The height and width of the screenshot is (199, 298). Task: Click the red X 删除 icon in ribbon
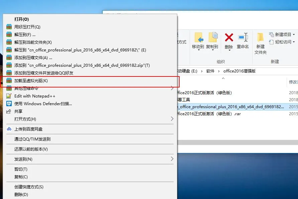pos(229,37)
